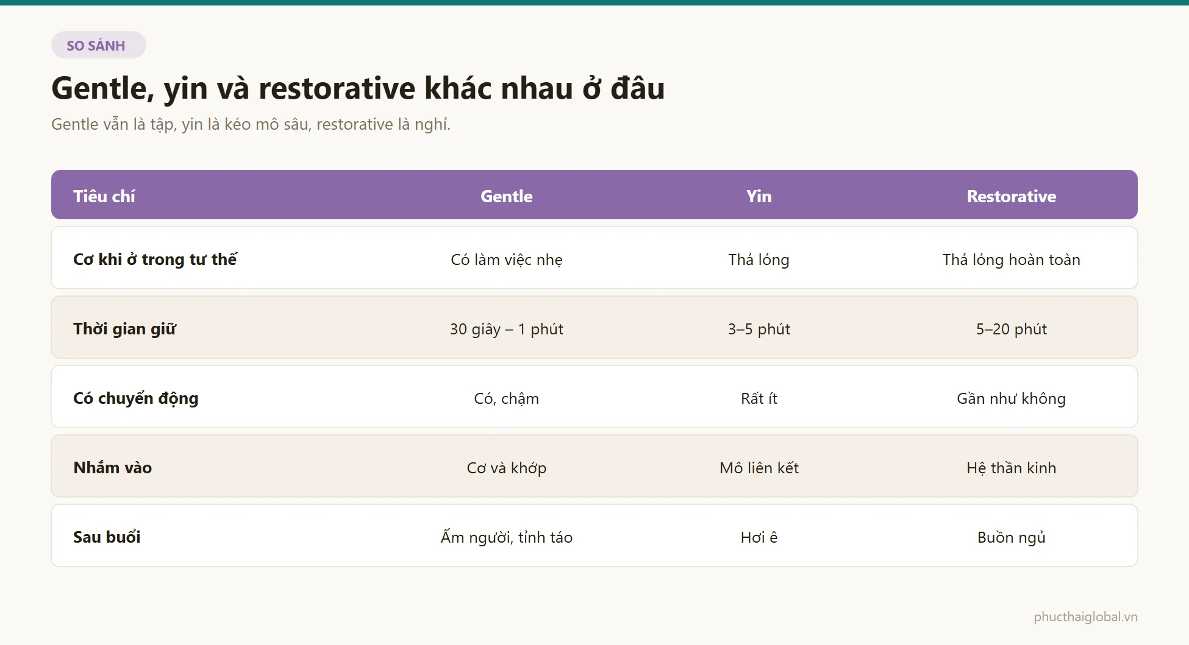The image size is (1189, 645).
Task: Click the 'Gentle' column header
Action: [x=506, y=196]
